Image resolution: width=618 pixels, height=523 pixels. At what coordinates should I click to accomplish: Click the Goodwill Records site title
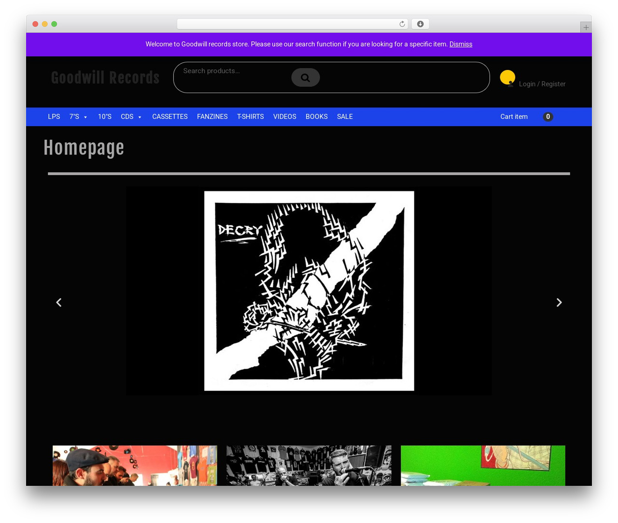[x=105, y=78]
